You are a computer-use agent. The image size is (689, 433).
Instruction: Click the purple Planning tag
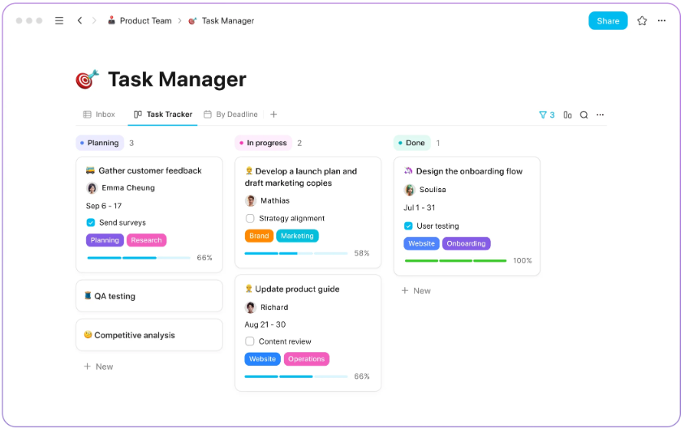105,240
